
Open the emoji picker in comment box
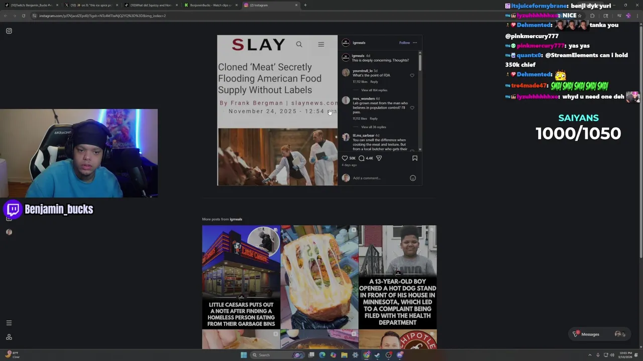pyautogui.click(x=413, y=178)
